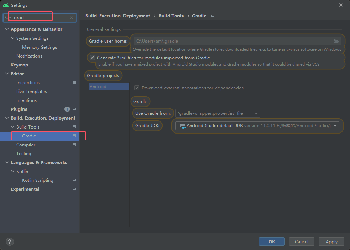Click the project icon beside Build Tools
Viewport: 350px width, 250px height.
74,127
